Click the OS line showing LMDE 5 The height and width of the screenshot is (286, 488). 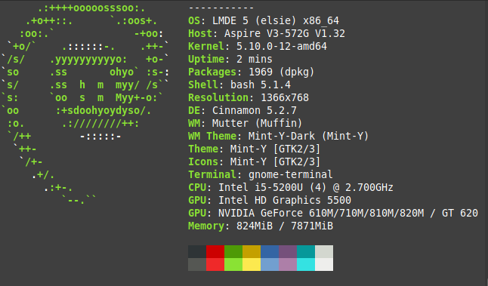click(264, 20)
